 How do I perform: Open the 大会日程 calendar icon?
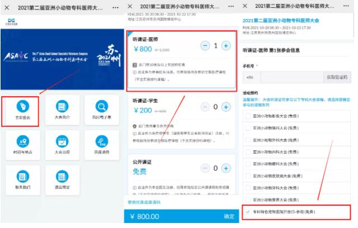point(62,141)
